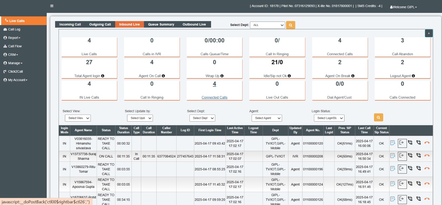Image resolution: width=442 pixels, height=205 pixels.
Task: Open Call Log in the sidebar
Action: click(14, 30)
